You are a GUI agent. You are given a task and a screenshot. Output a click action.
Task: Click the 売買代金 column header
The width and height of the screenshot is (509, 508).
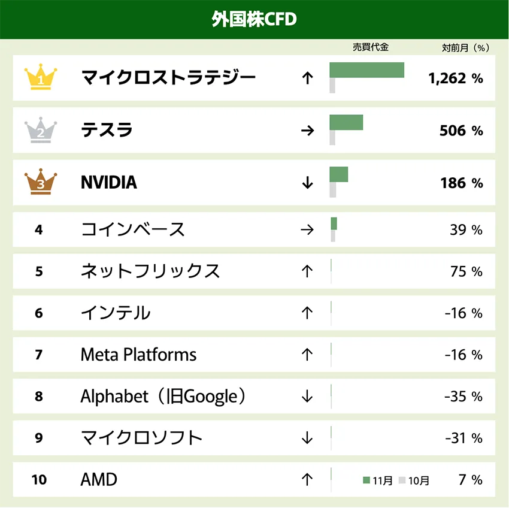[x=370, y=47]
